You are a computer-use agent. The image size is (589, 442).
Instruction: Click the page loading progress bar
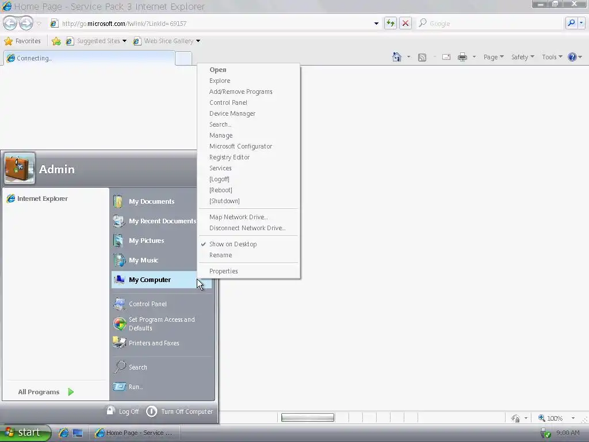tap(308, 417)
